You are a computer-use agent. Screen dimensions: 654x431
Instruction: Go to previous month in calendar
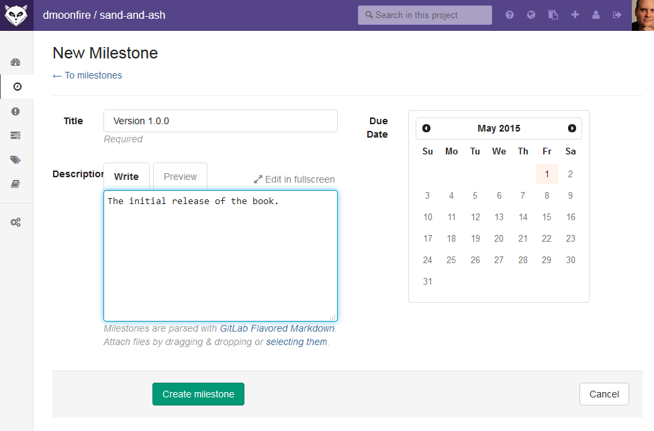tap(426, 128)
